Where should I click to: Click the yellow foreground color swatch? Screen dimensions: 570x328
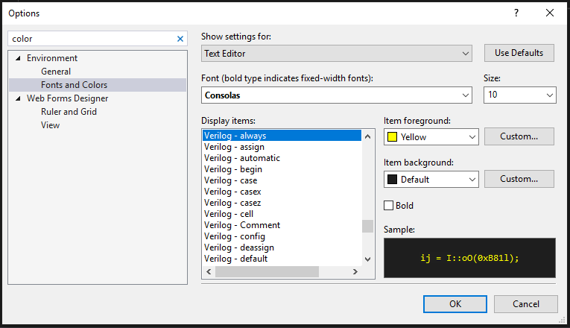click(392, 137)
